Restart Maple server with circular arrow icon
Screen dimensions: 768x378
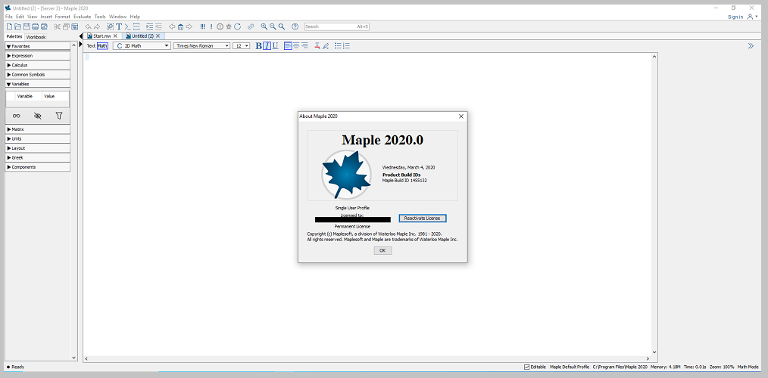(x=238, y=26)
